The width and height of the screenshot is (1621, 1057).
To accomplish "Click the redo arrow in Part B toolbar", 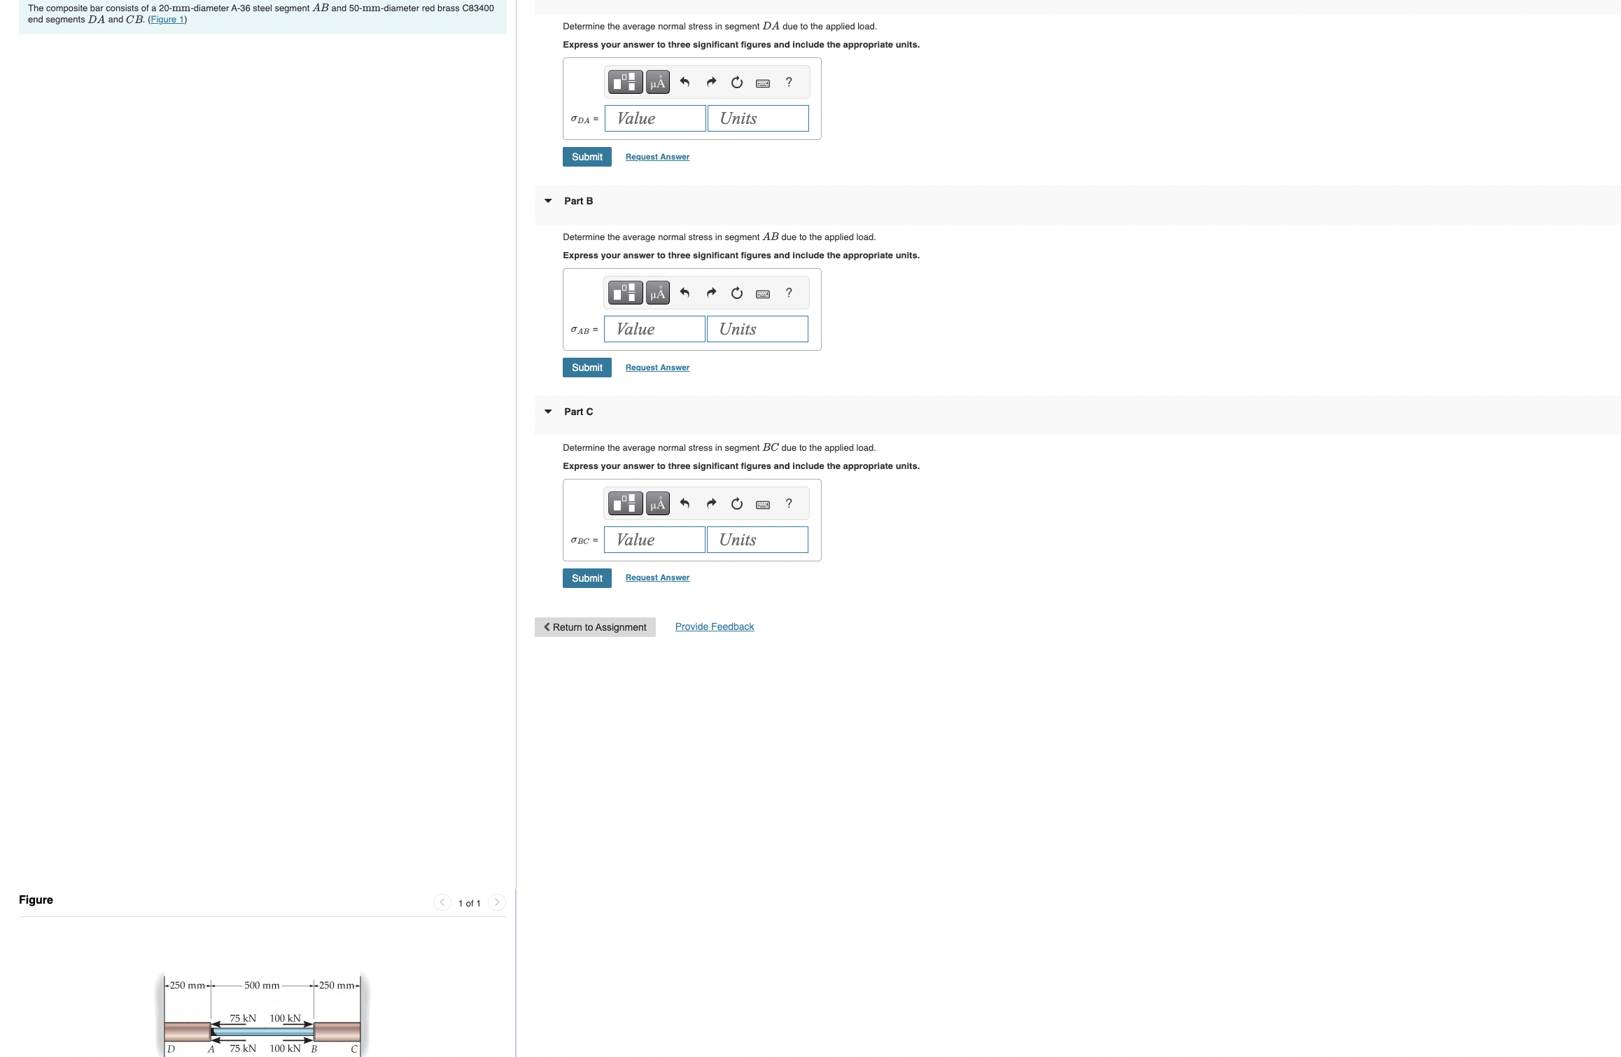I will click(x=711, y=293).
